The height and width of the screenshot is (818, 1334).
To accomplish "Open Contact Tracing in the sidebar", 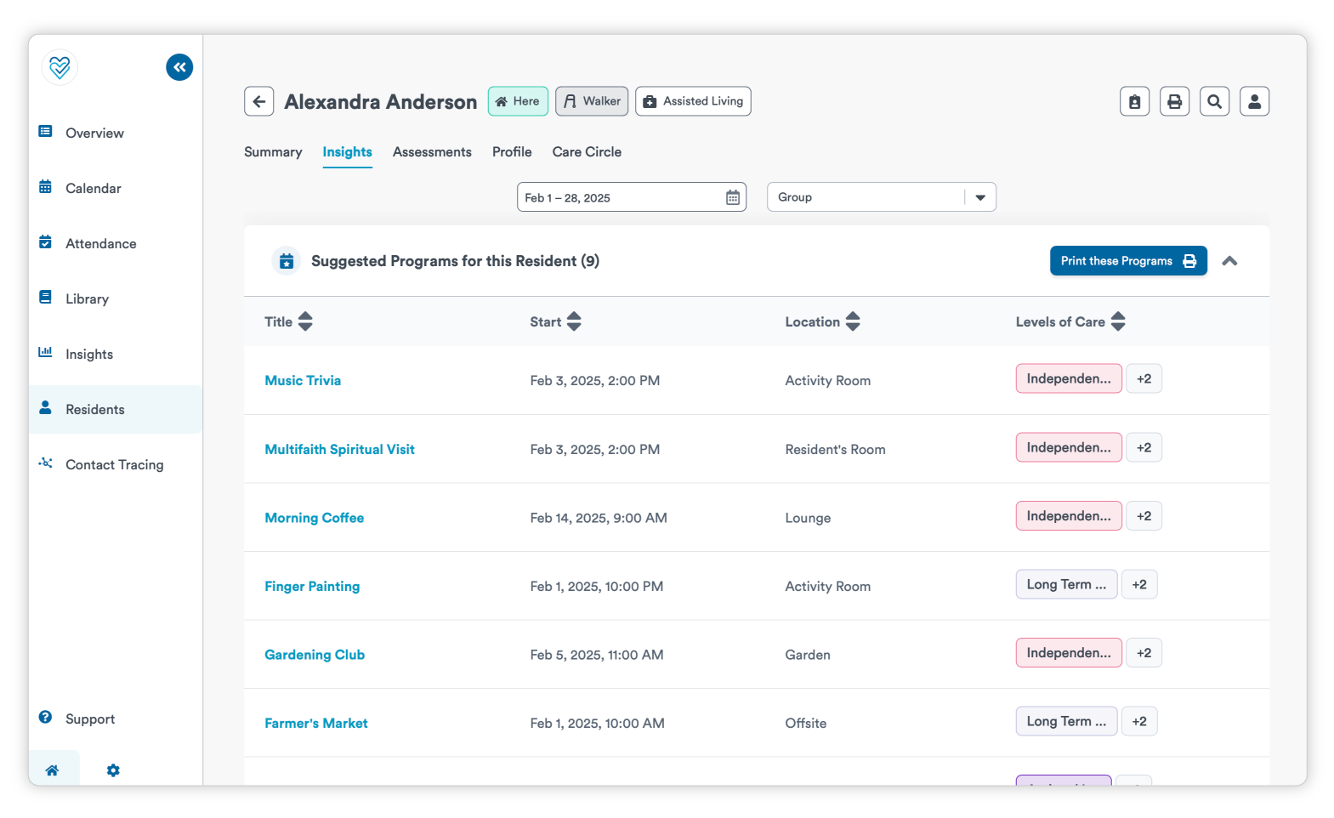I will click(116, 464).
